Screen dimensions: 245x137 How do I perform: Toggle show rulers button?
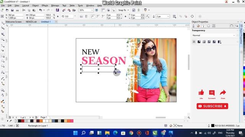(103, 10)
